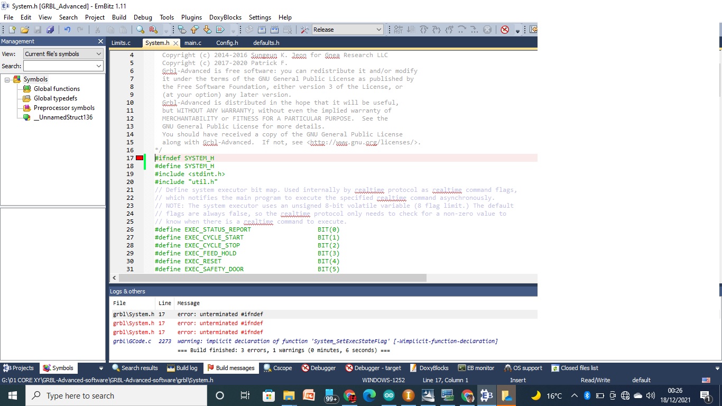Click the Find magnifier icon
722x406 pixels.
(x=140, y=30)
